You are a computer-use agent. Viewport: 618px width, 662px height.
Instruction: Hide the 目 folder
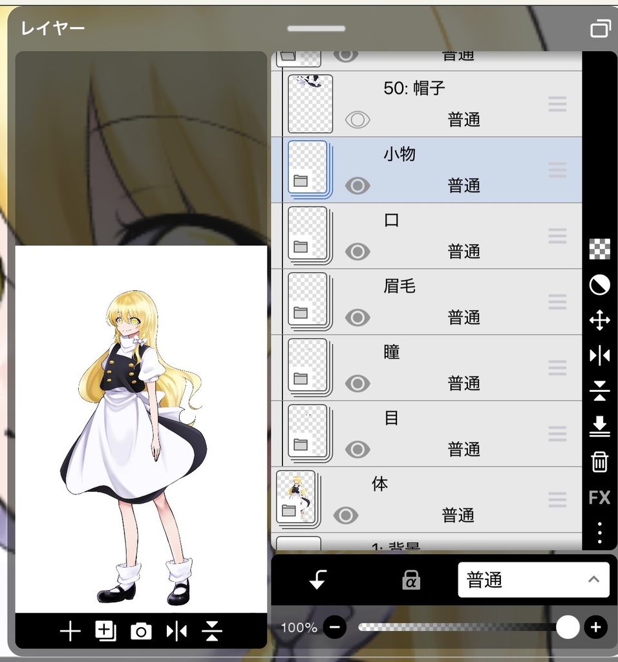pos(357,449)
